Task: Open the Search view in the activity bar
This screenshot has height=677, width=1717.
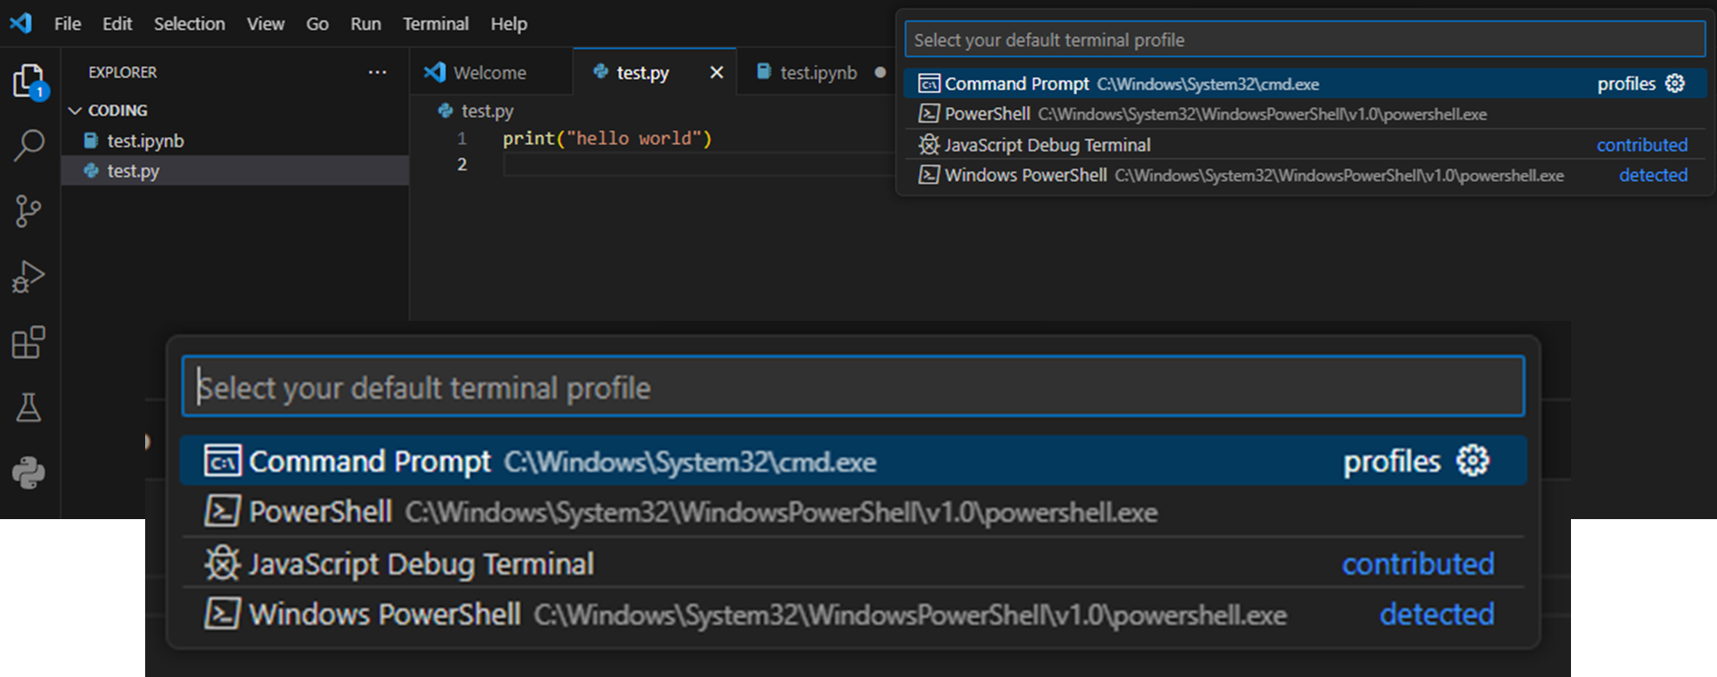Action: (x=29, y=146)
